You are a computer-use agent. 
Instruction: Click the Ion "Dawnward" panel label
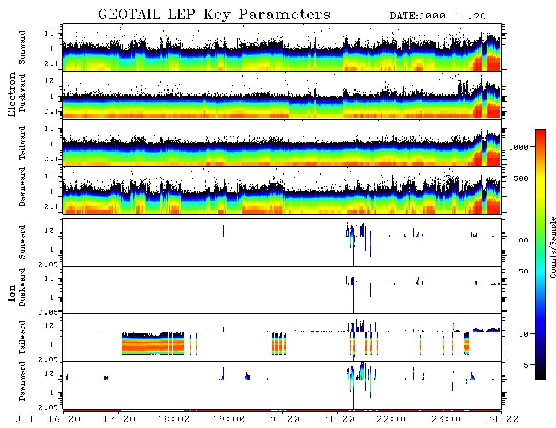point(22,381)
